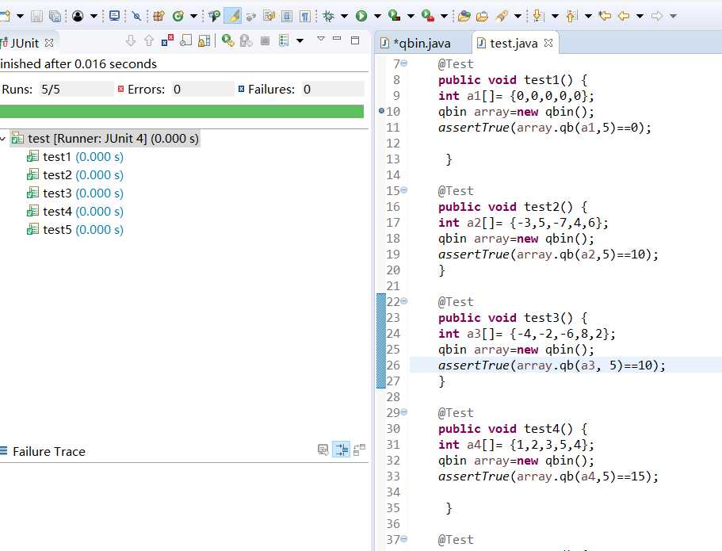Toggle Block Selection Mode

click(x=286, y=16)
